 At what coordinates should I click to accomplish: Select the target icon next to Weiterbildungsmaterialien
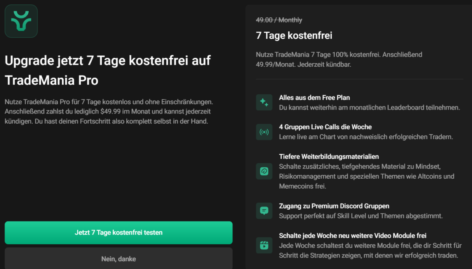click(264, 171)
